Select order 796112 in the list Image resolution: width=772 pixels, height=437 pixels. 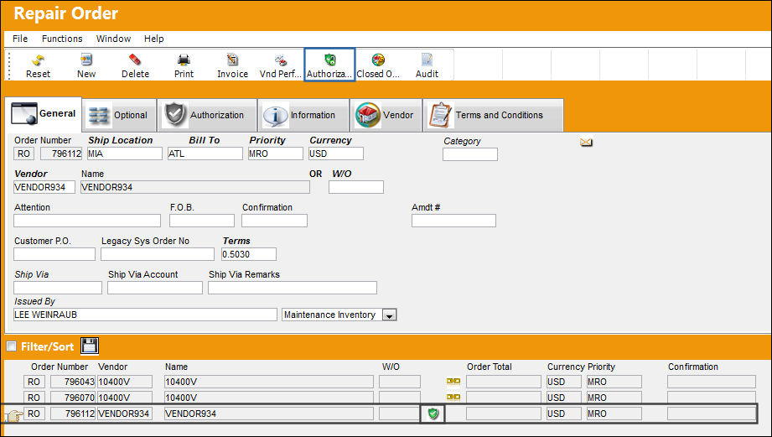tap(74, 414)
